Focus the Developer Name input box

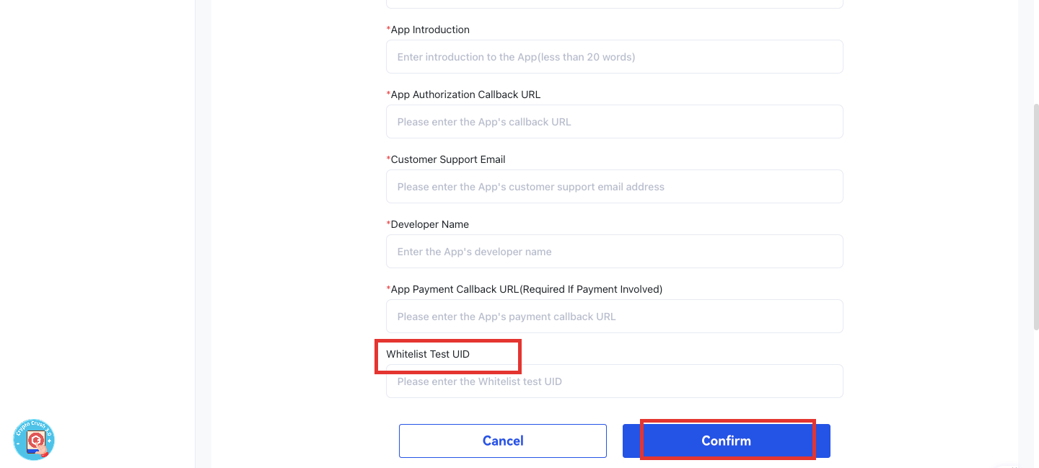614,252
